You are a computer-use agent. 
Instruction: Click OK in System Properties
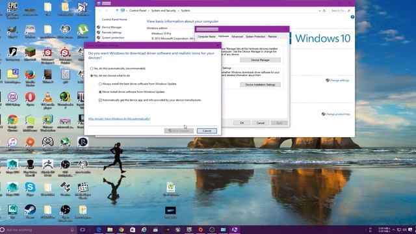[242, 123]
